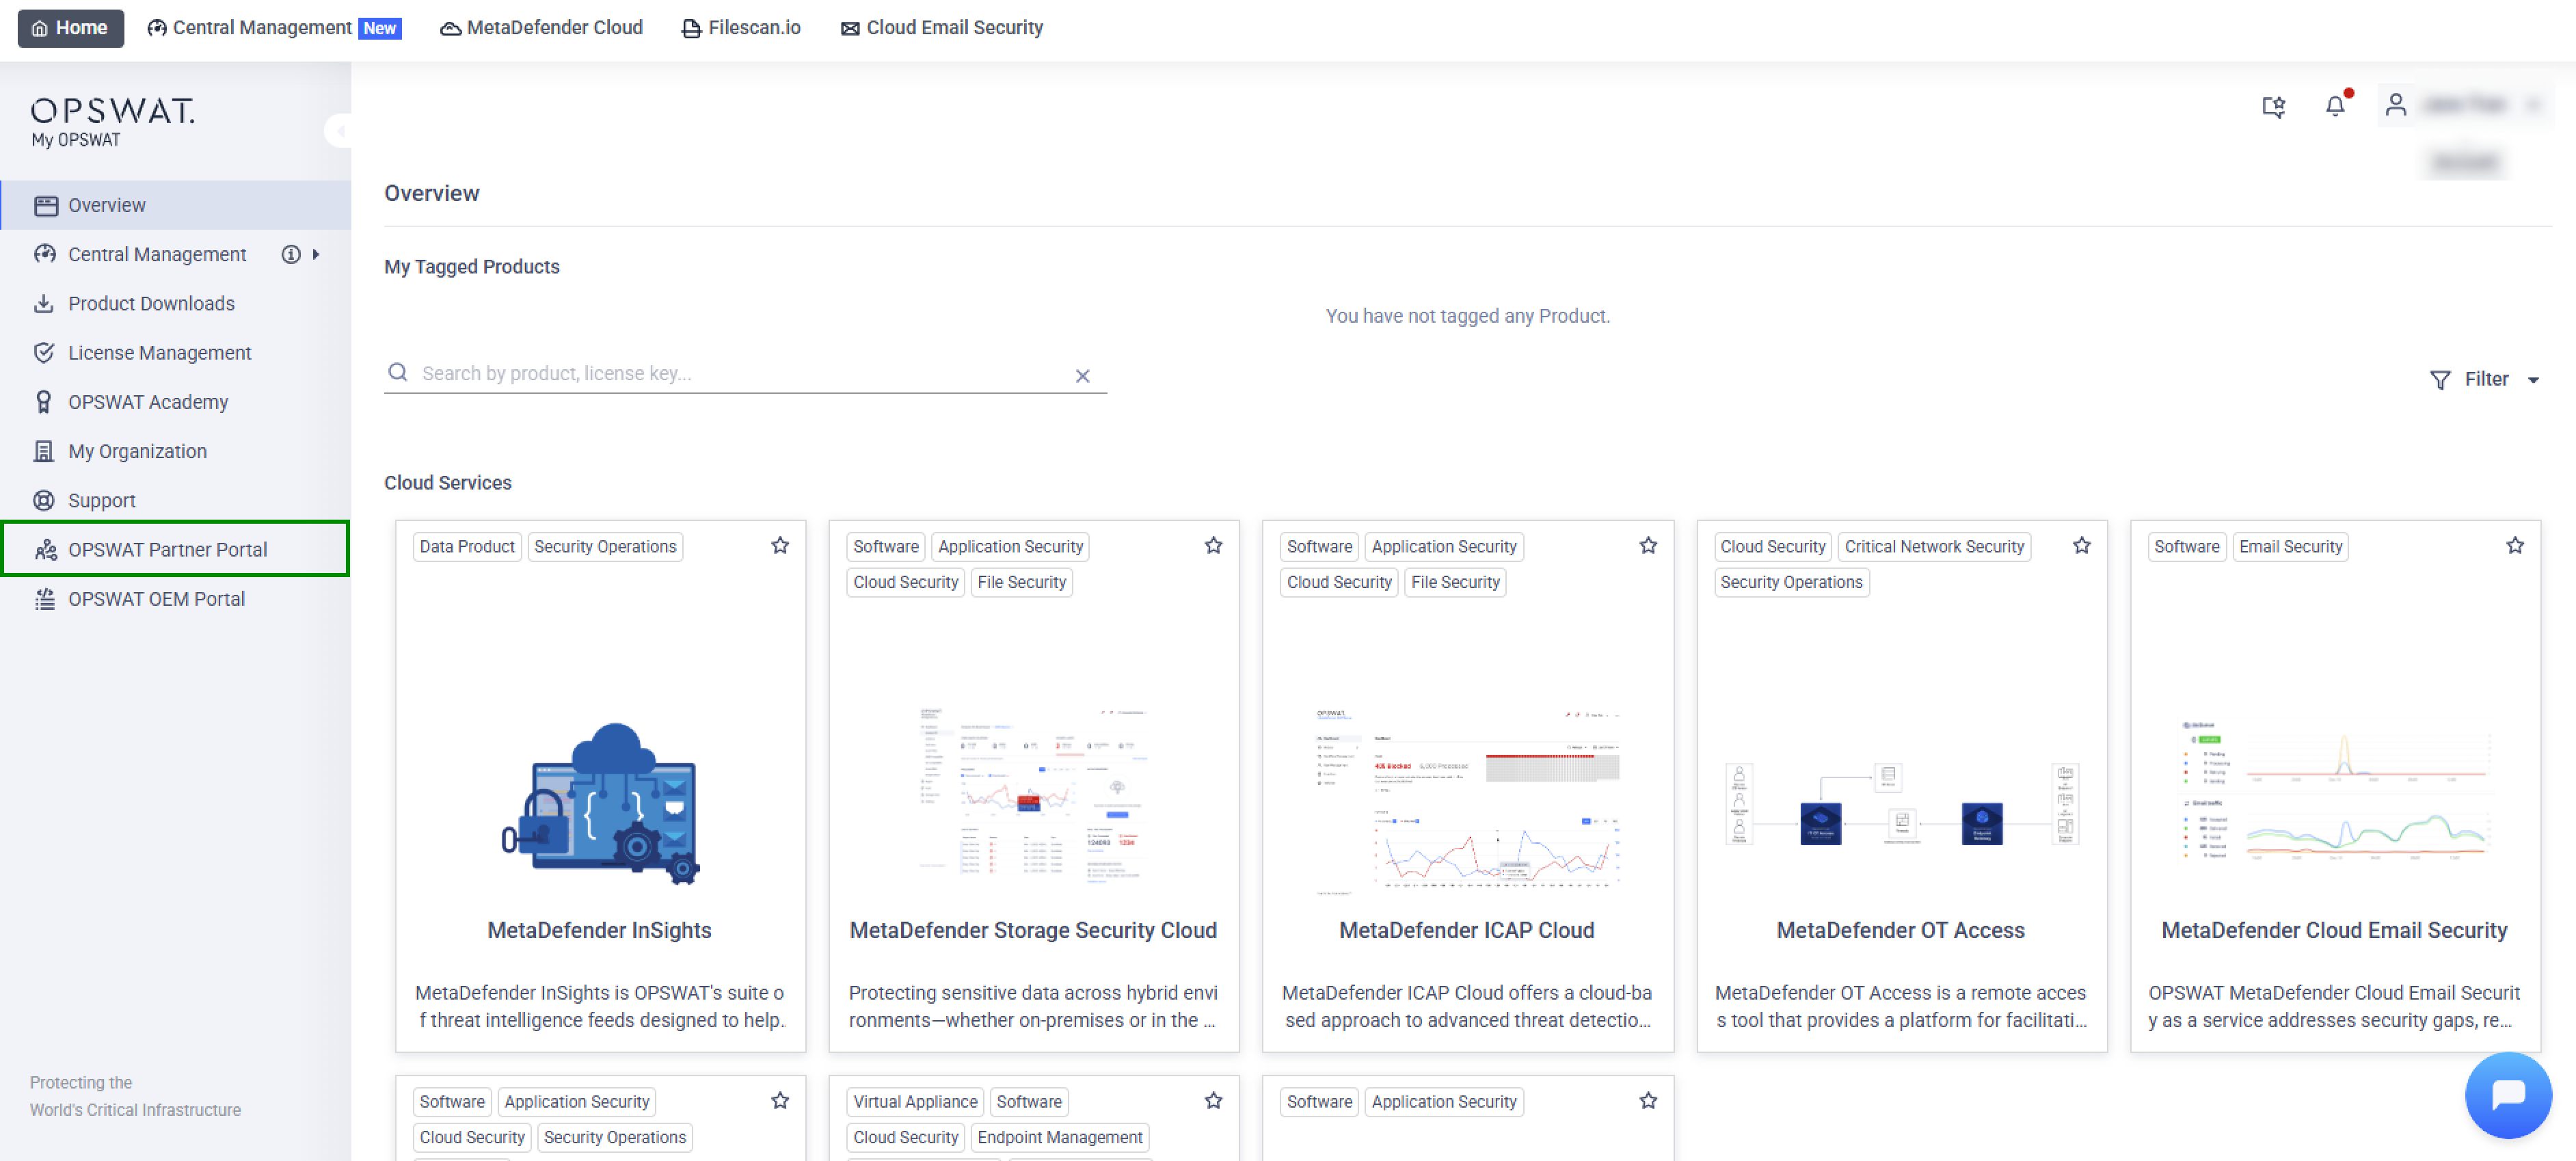The image size is (2576, 1161).
Task: Expand Central Management submenu arrow
Action: point(316,254)
